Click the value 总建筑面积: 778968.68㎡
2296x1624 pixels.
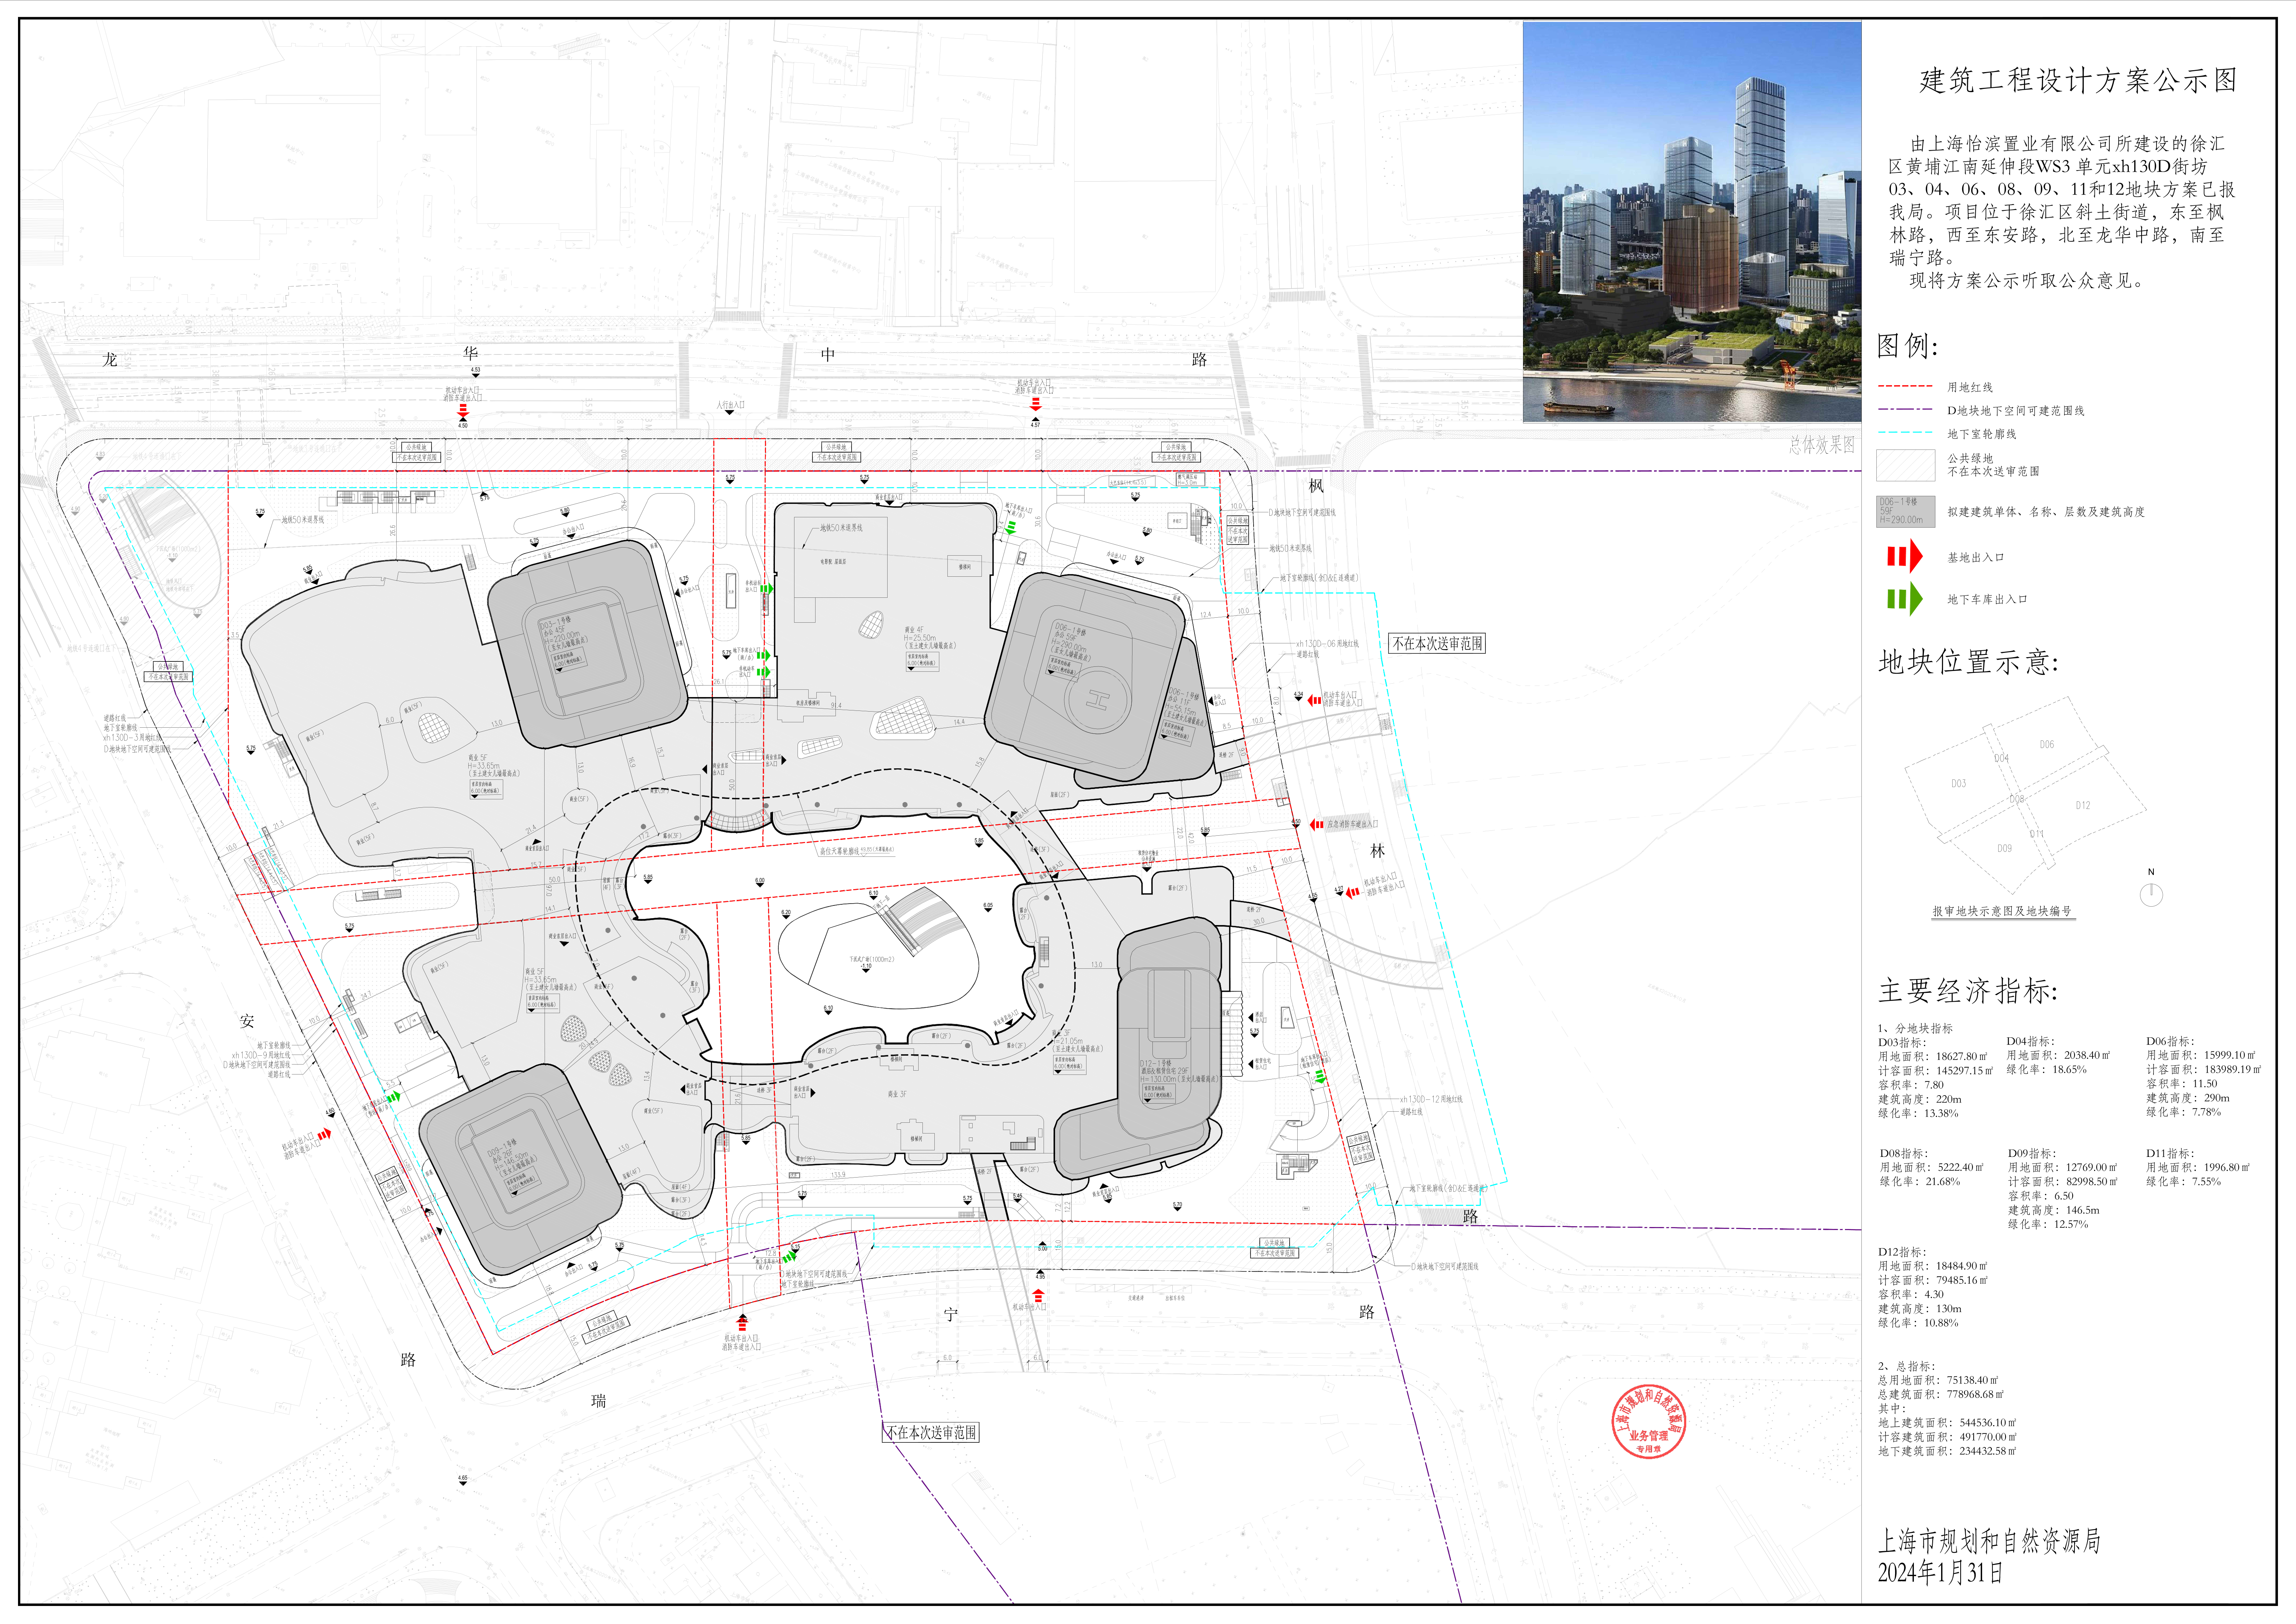pyautogui.click(x=1941, y=1394)
